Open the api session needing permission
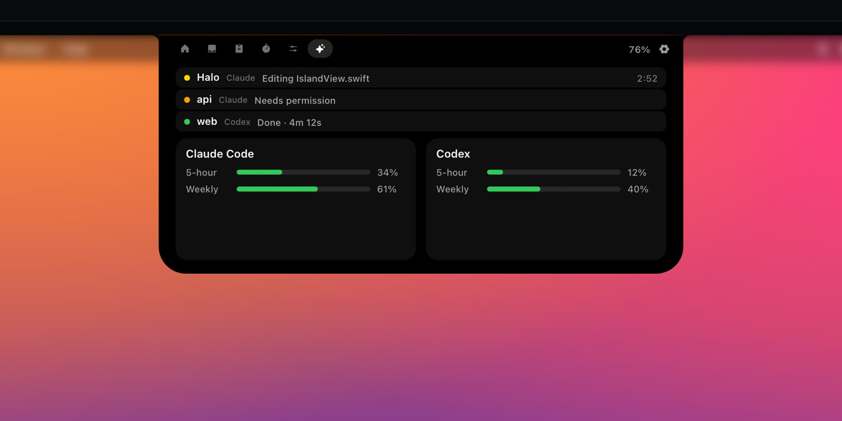The image size is (842, 421). [421, 100]
